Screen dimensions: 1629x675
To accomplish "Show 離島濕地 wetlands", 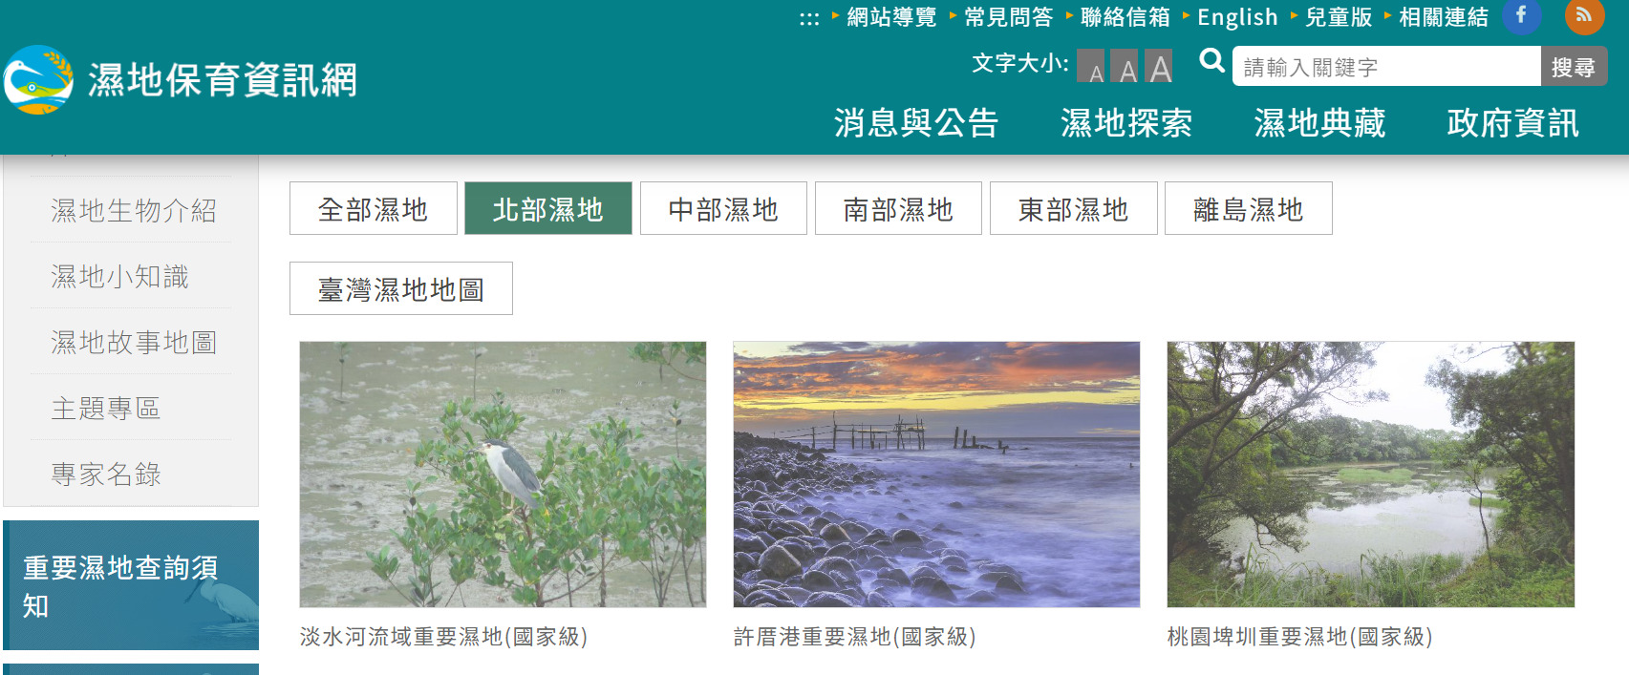I will [x=1248, y=208].
